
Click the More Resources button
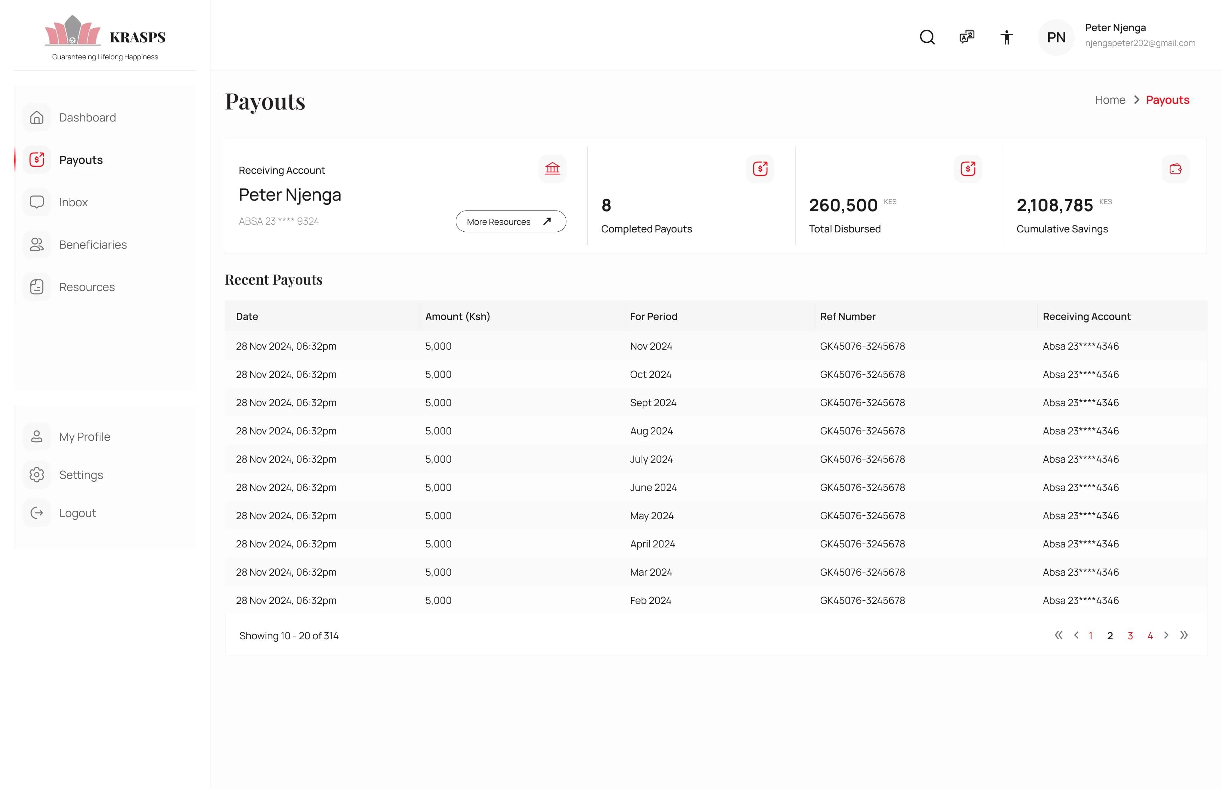click(510, 221)
